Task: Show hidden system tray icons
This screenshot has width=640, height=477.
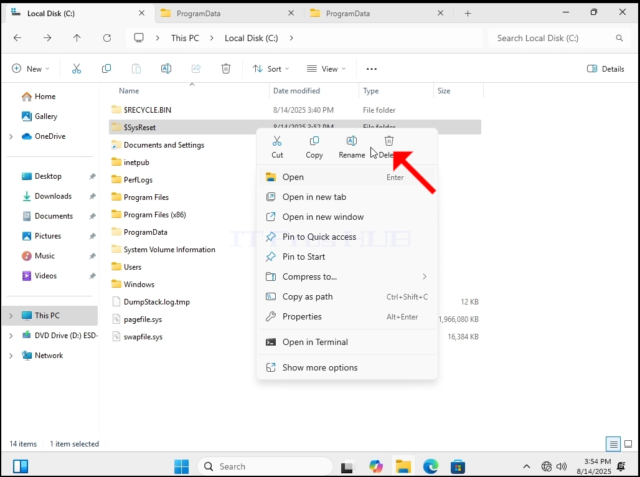Action: [x=527, y=466]
